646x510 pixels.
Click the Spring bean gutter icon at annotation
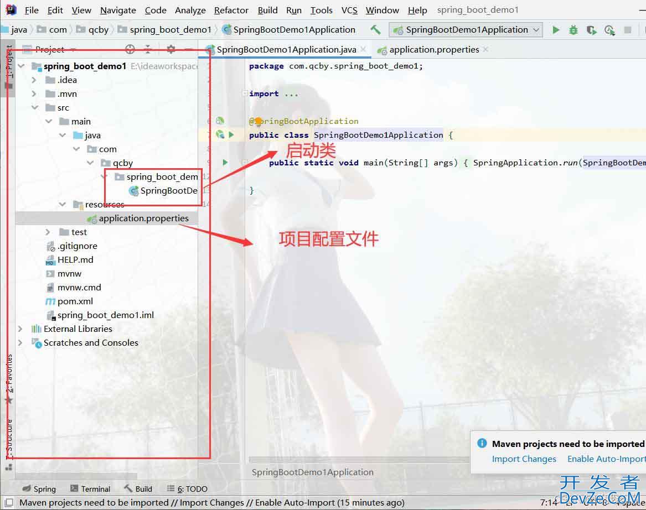click(x=220, y=121)
